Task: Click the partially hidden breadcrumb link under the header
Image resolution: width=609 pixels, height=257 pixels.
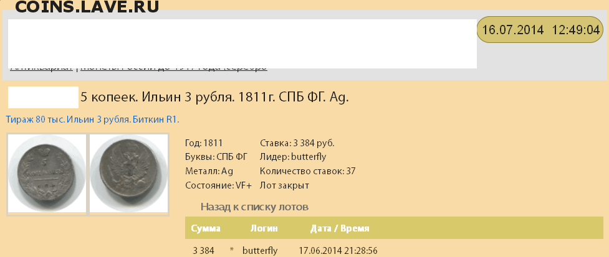Action: (x=138, y=69)
